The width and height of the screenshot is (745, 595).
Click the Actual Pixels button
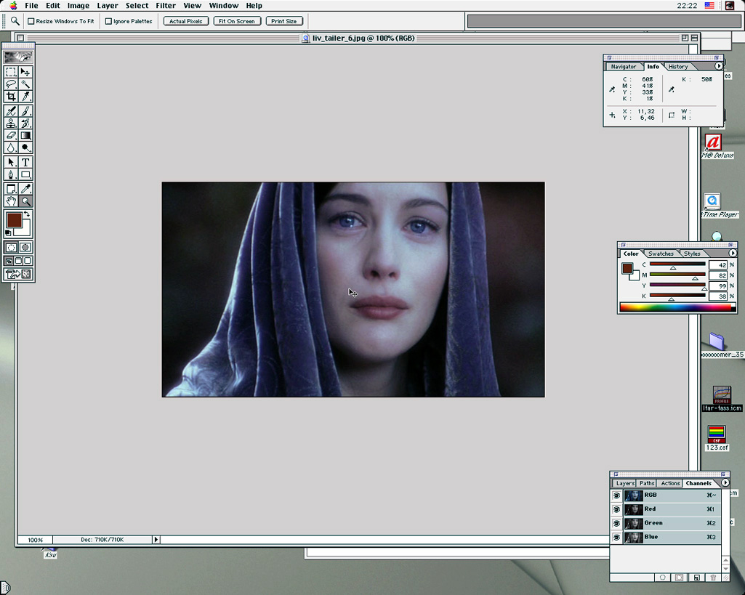pos(186,21)
